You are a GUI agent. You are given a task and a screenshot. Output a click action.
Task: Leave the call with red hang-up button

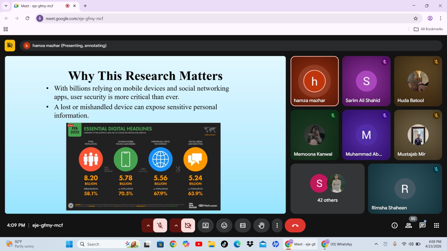295,225
